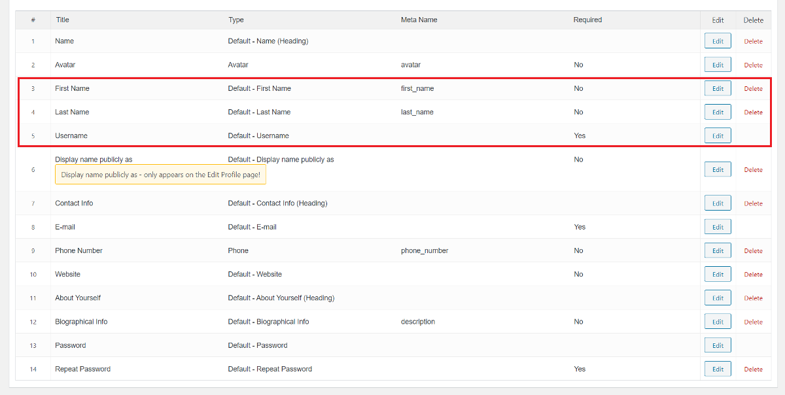Delete the Phone Number field

tap(753, 251)
